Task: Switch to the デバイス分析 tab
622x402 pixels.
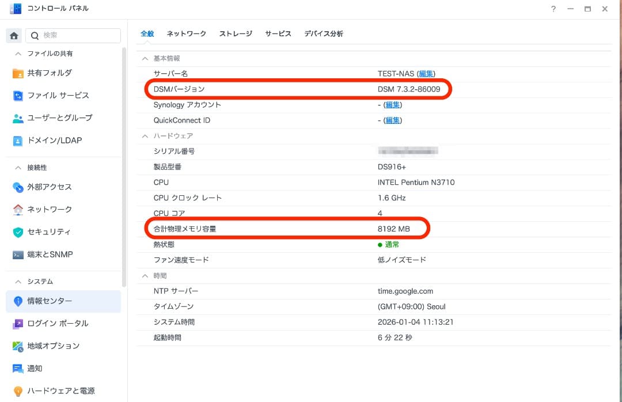Action: click(324, 34)
